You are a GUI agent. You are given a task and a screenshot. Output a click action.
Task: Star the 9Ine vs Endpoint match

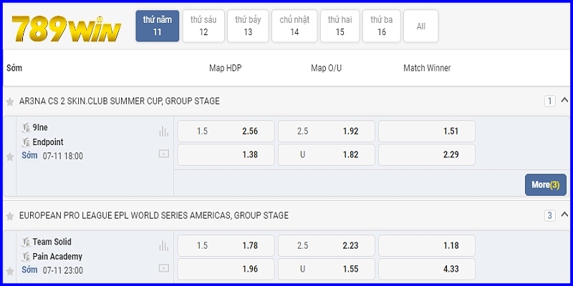tap(10, 157)
